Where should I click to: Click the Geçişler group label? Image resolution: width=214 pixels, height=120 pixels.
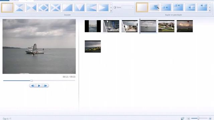coord(68,15)
